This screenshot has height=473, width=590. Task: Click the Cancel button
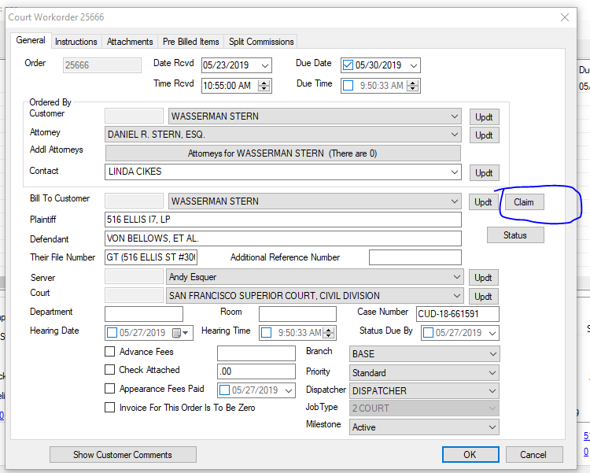534,455
